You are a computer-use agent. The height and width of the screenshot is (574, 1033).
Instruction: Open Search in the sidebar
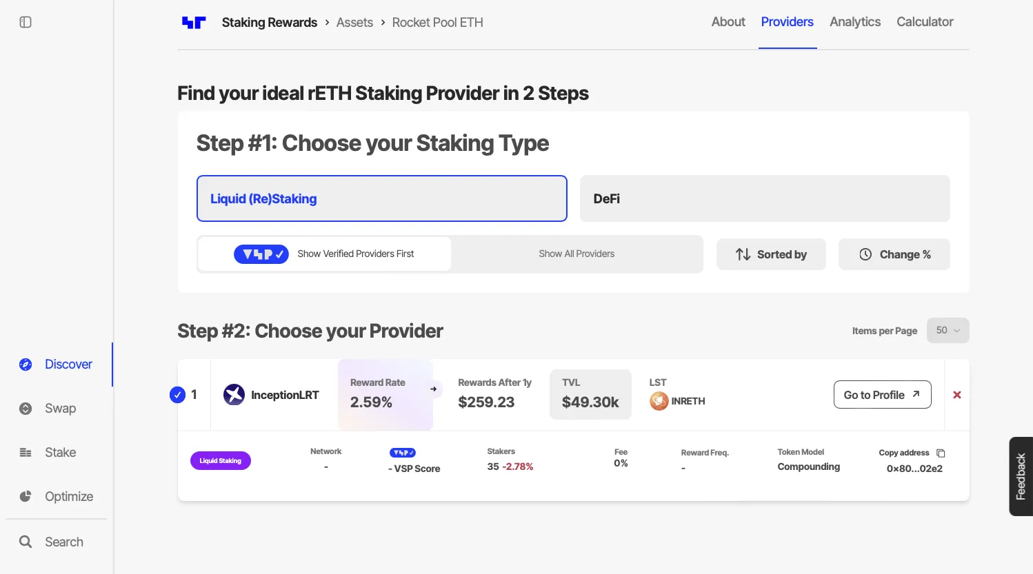57,542
